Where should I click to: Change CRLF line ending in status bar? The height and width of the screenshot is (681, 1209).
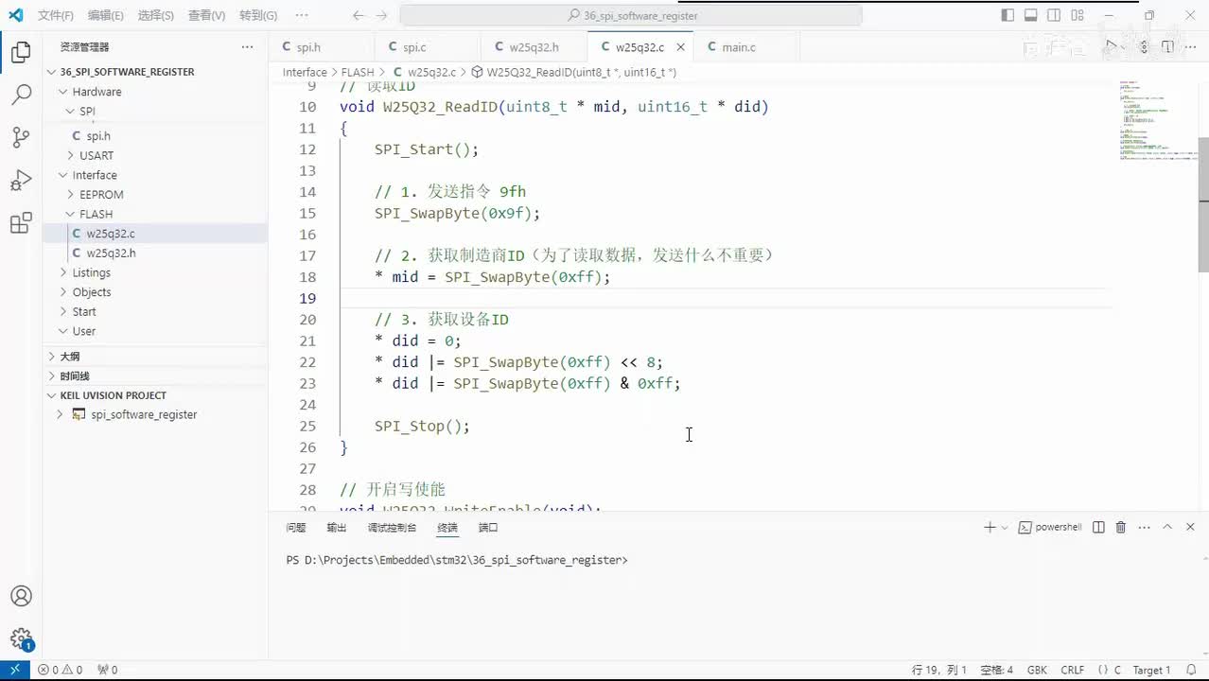pyautogui.click(x=1073, y=670)
